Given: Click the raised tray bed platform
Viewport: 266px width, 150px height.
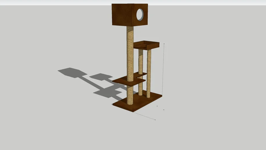Looking at the screenshot, I should click(x=146, y=45).
